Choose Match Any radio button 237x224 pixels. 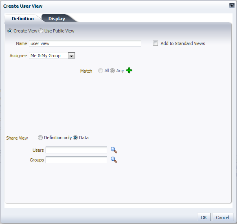coord(112,71)
